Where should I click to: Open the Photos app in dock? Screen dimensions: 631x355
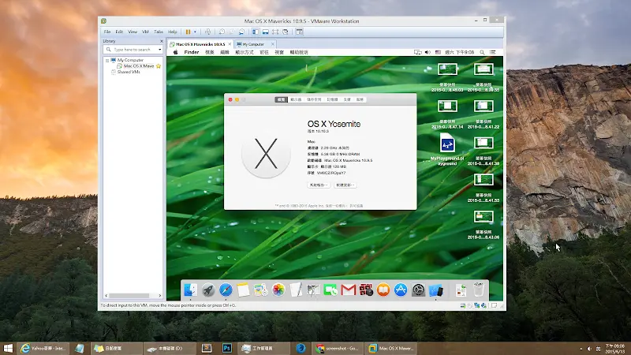pyautogui.click(x=278, y=290)
